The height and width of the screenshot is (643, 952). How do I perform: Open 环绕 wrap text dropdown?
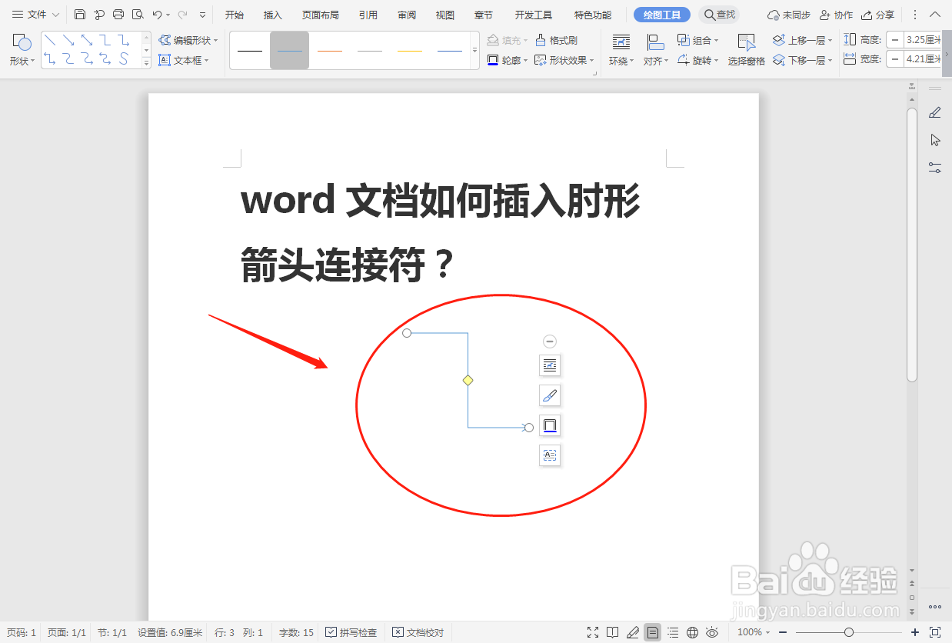click(621, 60)
